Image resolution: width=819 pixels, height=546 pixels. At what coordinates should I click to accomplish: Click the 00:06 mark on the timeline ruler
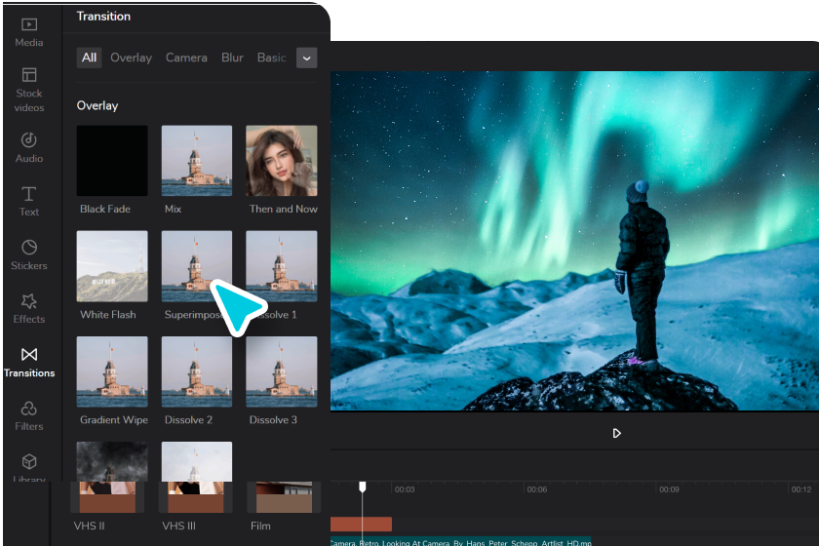[x=536, y=489]
